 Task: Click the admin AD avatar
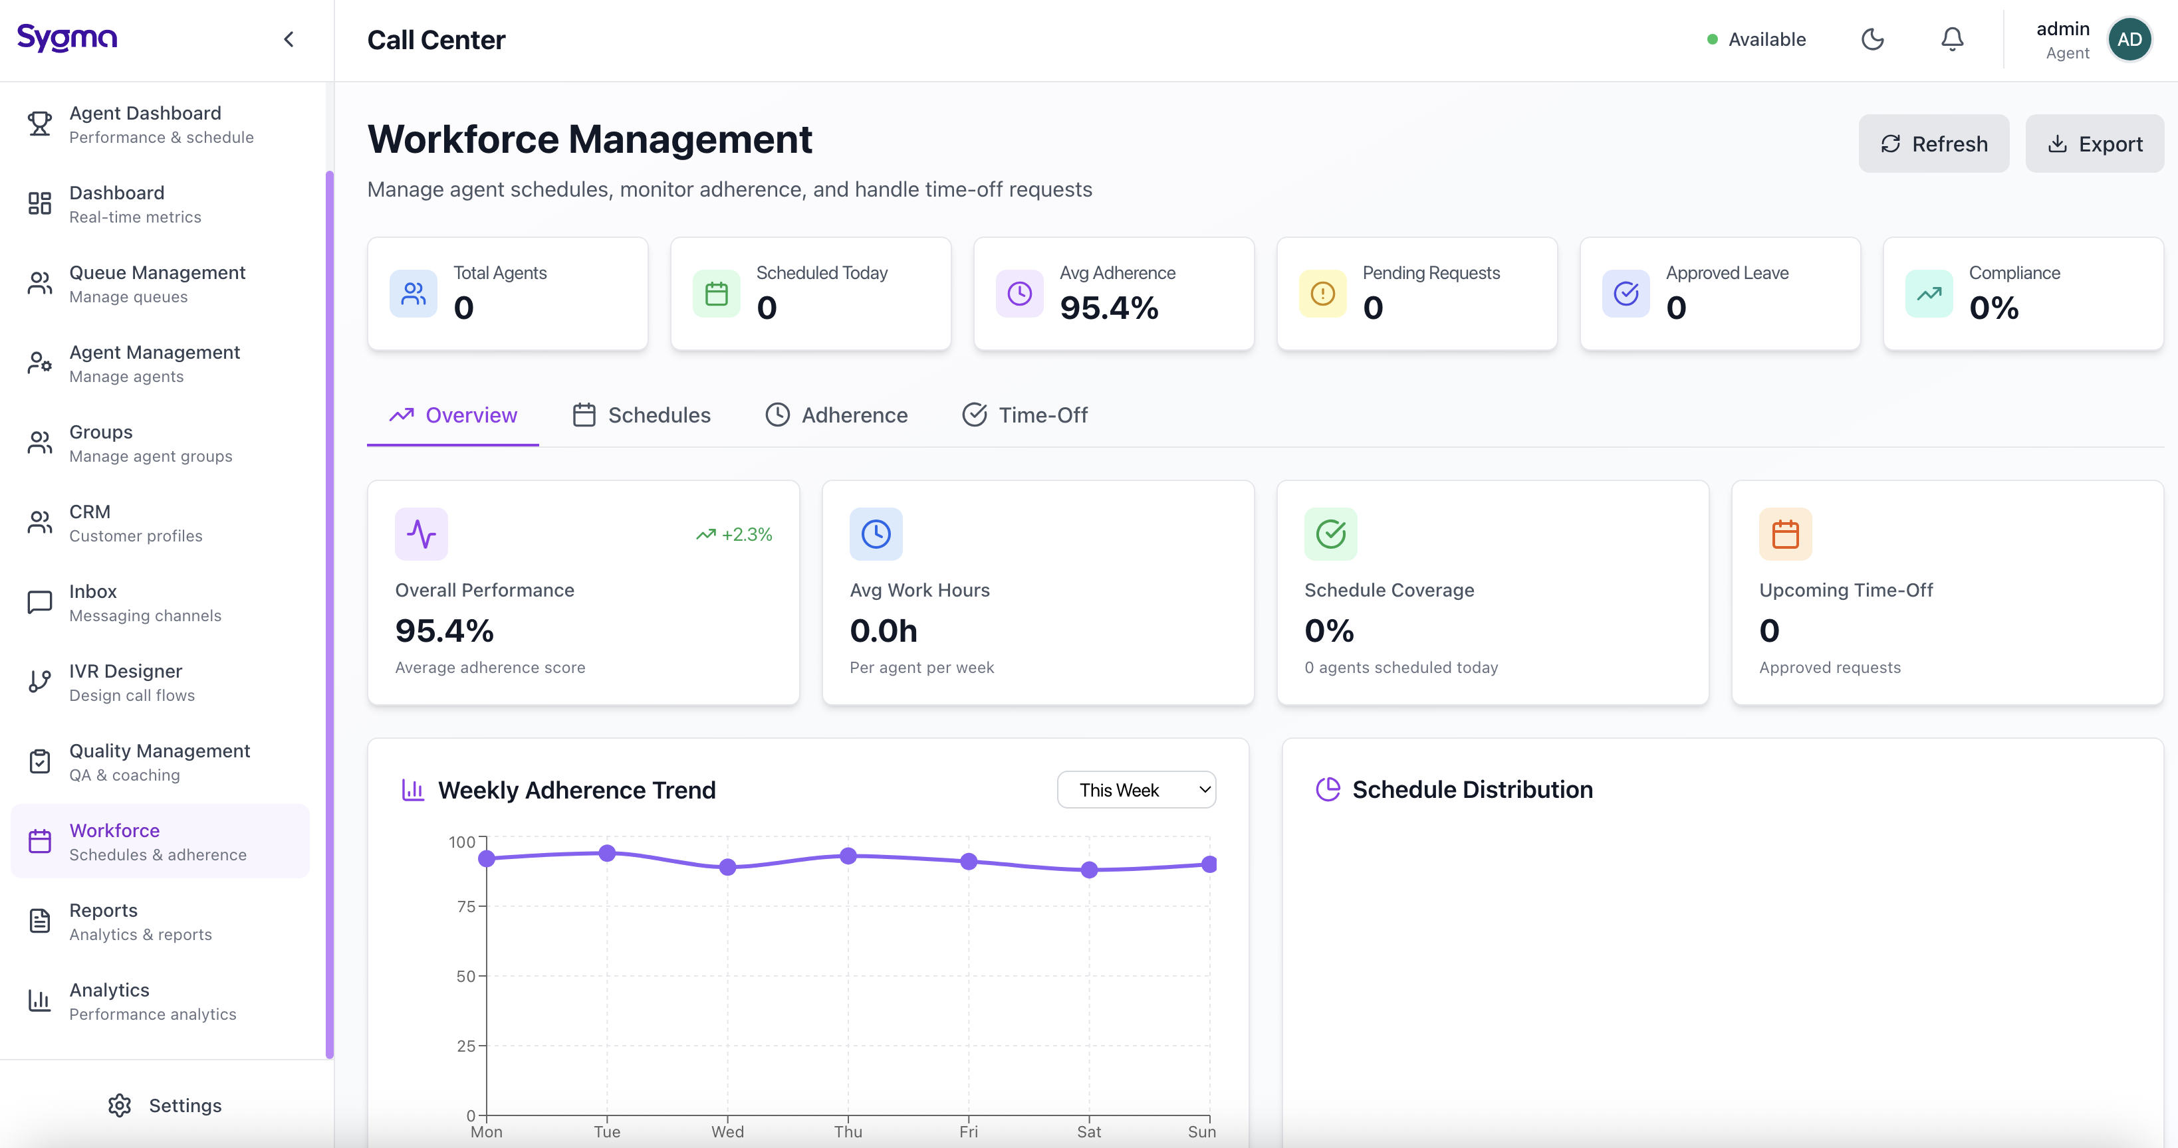tap(2130, 39)
